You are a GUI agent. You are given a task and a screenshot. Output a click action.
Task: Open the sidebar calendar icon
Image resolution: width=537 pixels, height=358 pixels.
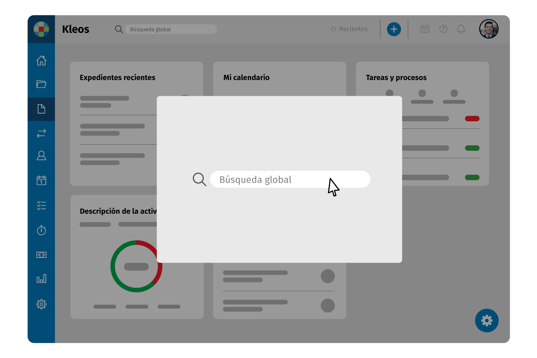pos(41,180)
